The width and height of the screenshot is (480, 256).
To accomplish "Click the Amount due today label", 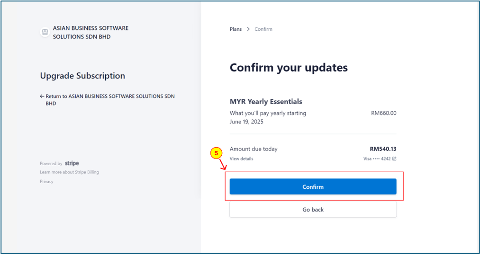I will (x=254, y=149).
